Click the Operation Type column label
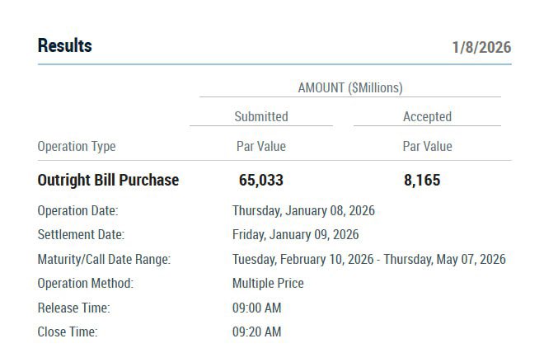This screenshot has width=544, height=348. point(77,147)
